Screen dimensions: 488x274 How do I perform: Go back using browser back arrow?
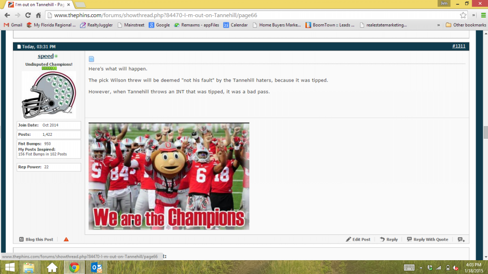[x=7, y=15]
